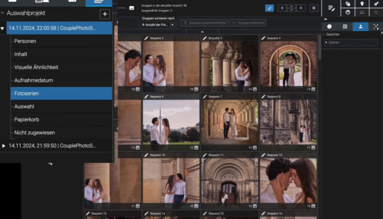This screenshot has height=219, width=383.
Task: Click the dimmed magnifier search icon
Action: (376, 12)
